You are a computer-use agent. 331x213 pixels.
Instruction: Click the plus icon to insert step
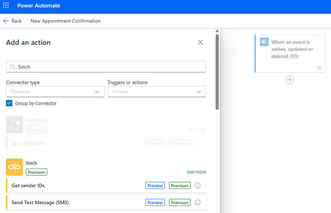click(290, 80)
